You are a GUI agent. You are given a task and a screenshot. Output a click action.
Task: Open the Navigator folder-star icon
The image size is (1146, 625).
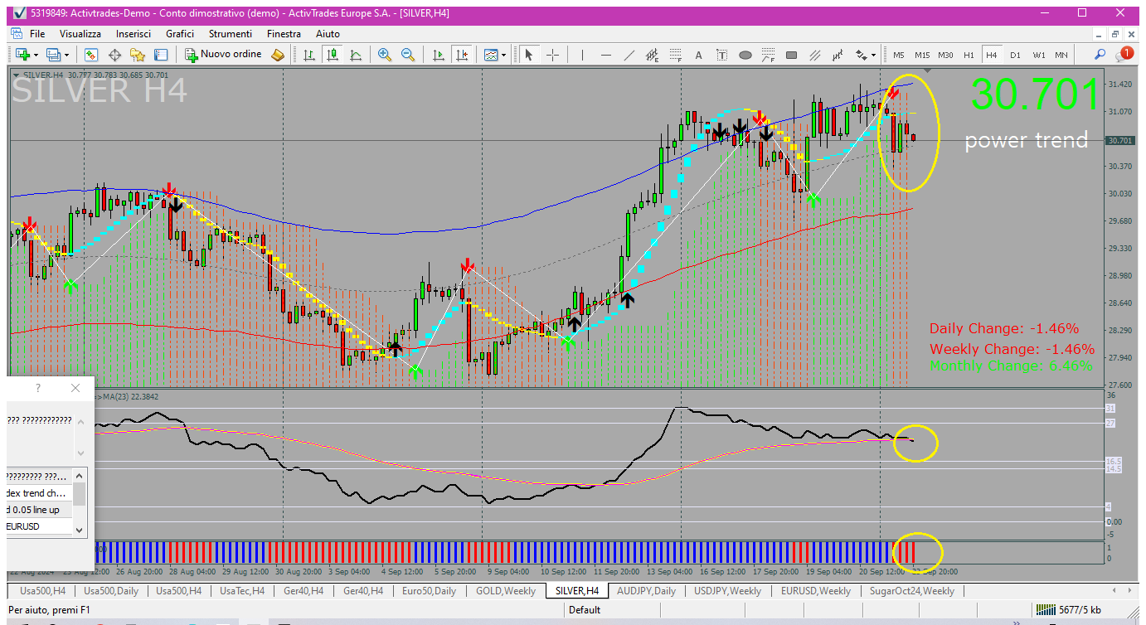pyautogui.click(x=138, y=55)
